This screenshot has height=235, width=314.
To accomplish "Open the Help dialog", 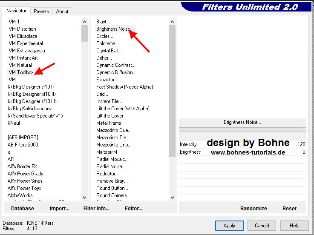I will coord(294,226).
